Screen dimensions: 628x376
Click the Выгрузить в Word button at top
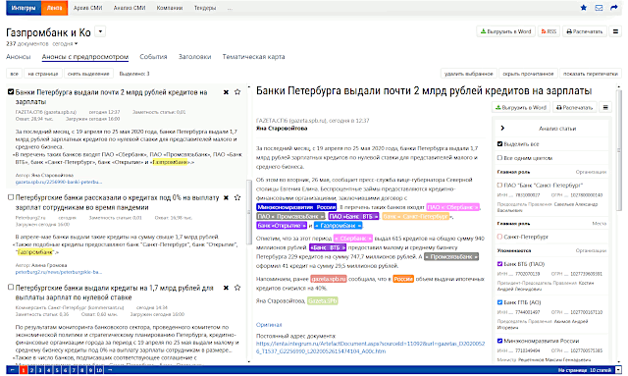(x=506, y=31)
